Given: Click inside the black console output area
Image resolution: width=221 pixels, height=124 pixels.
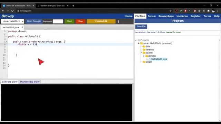Looking at the screenshot, I should (x=67, y=103).
